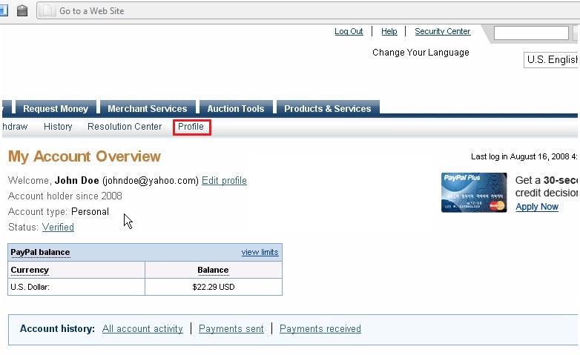The width and height of the screenshot is (580, 355).
Task: Open the Merchant Services tab
Action: click(x=147, y=108)
